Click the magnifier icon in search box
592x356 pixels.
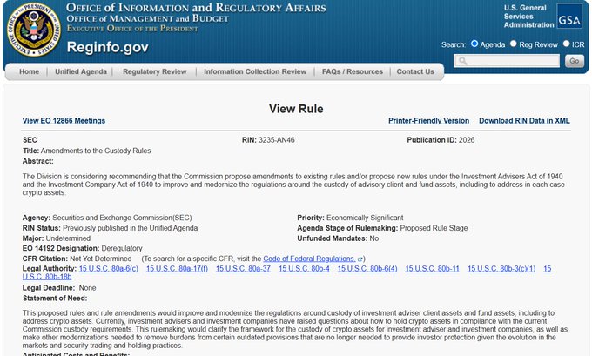click(463, 61)
